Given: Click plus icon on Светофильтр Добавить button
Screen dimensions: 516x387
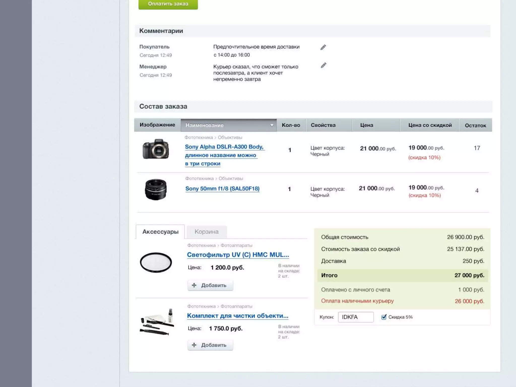Looking at the screenshot, I should (x=194, y=285).
